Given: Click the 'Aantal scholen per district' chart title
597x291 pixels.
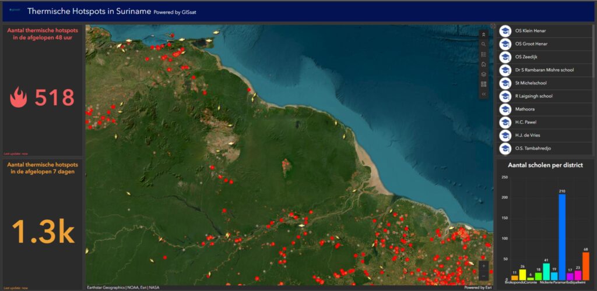Looking at the screenshot, I should pyautogui.click(x=545, y=165).
